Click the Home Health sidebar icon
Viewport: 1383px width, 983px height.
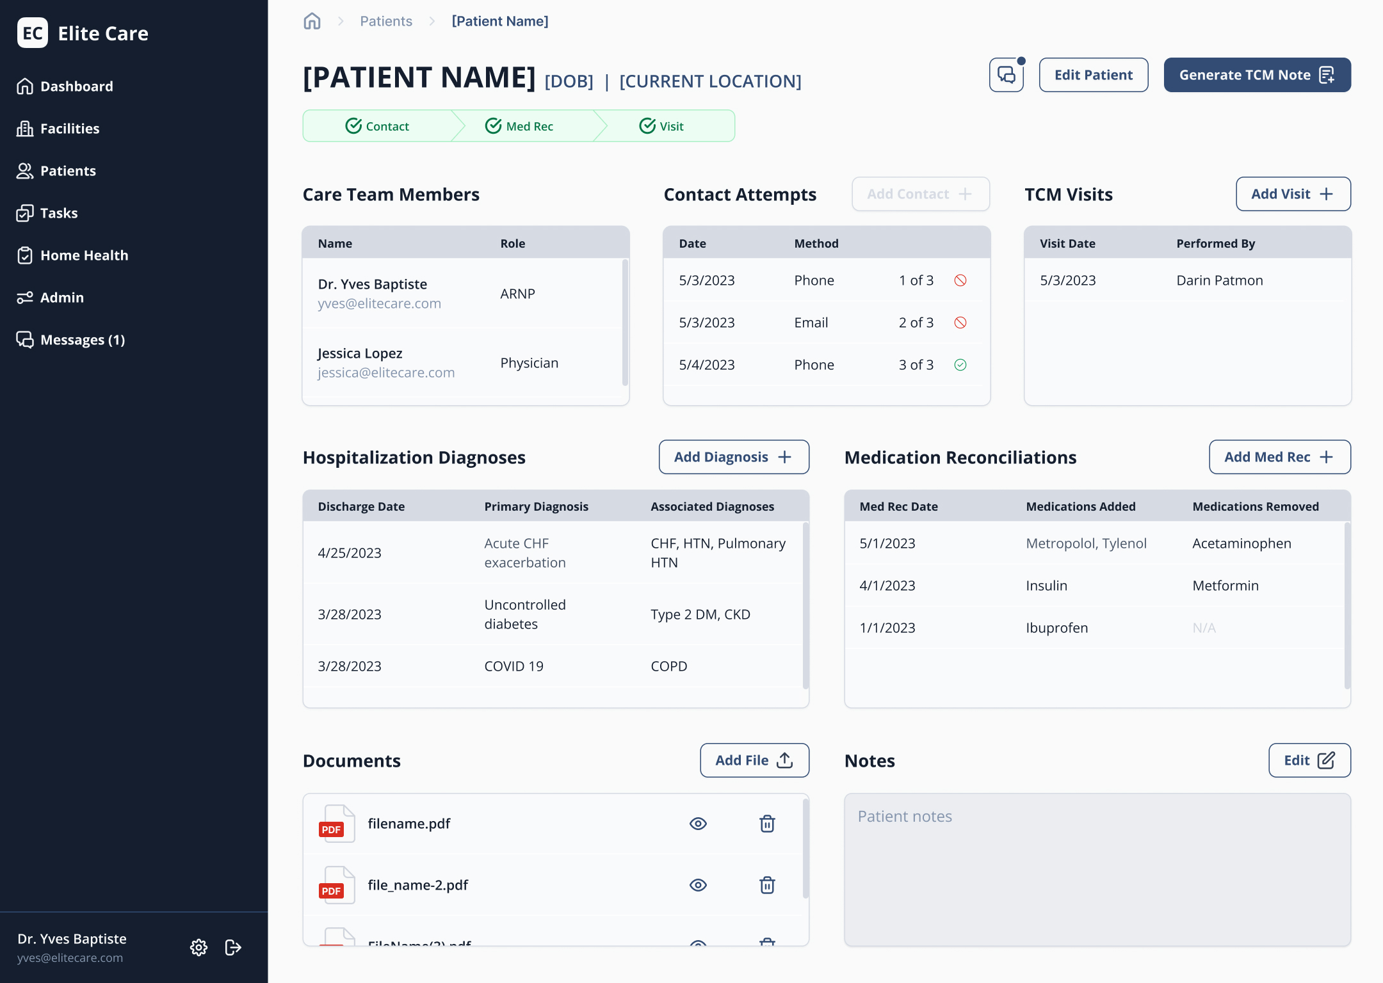25,255
